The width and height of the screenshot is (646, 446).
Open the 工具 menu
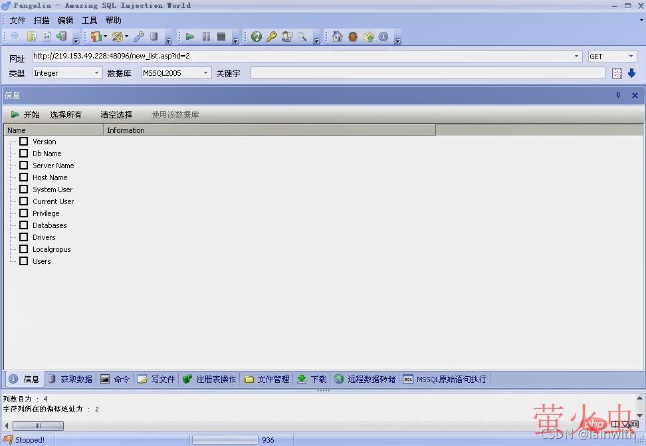coord(89,20)
